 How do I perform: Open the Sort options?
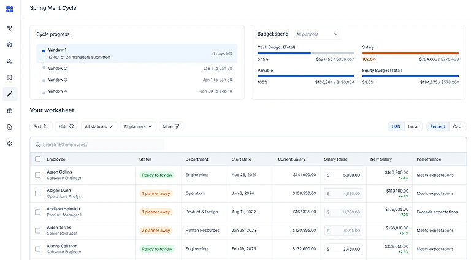coord(41,127)
